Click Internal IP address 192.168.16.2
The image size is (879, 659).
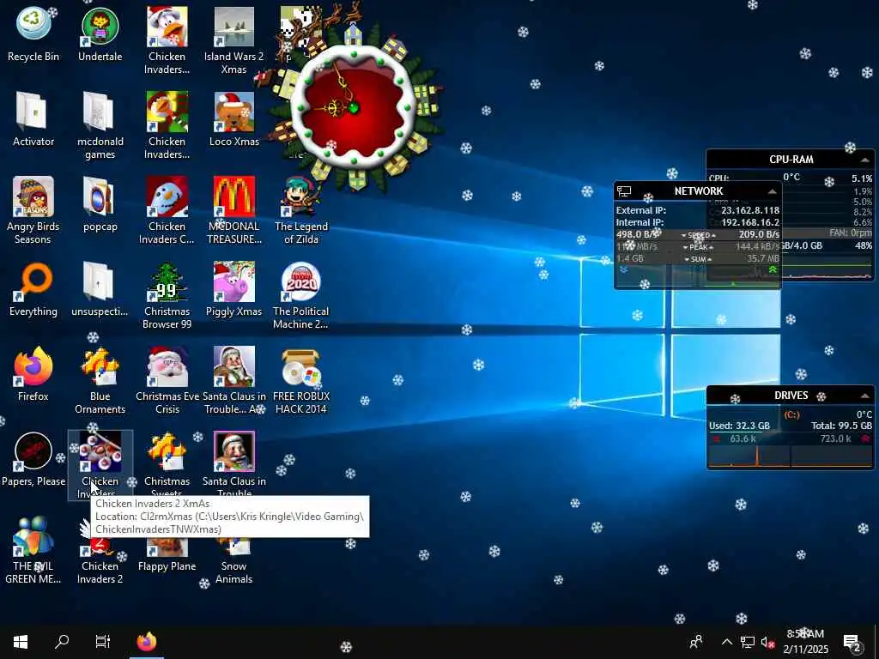750,222
